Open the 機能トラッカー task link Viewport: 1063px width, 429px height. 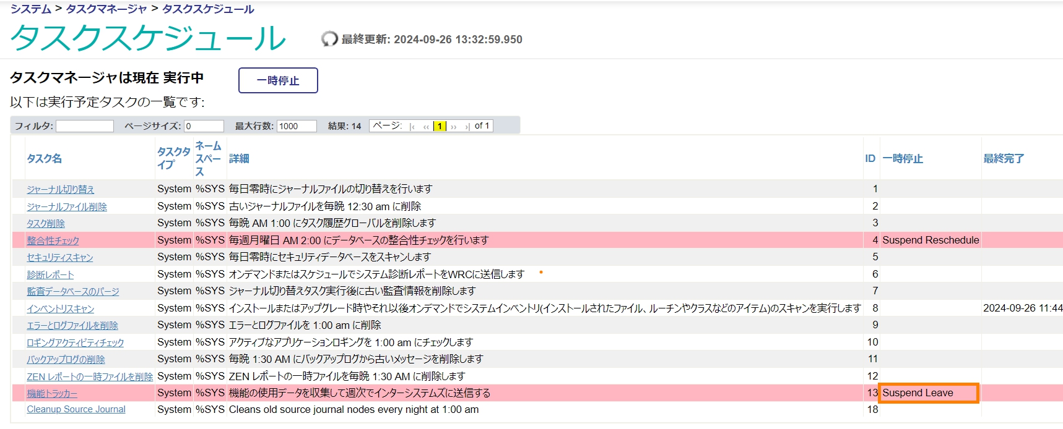[x=52, y=393]
